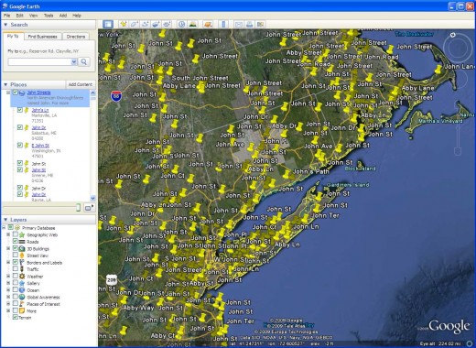476x348 pixels.
Task: Open the historical imagery clock icon
Action: click(x=181, y=24)
